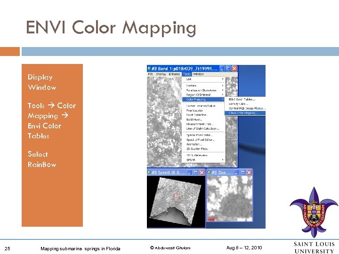Expand Polarization Signatures submenu arrow
The height and width of the screenshot is (254, 339).
pyautogui.click(x=223, y=90)
